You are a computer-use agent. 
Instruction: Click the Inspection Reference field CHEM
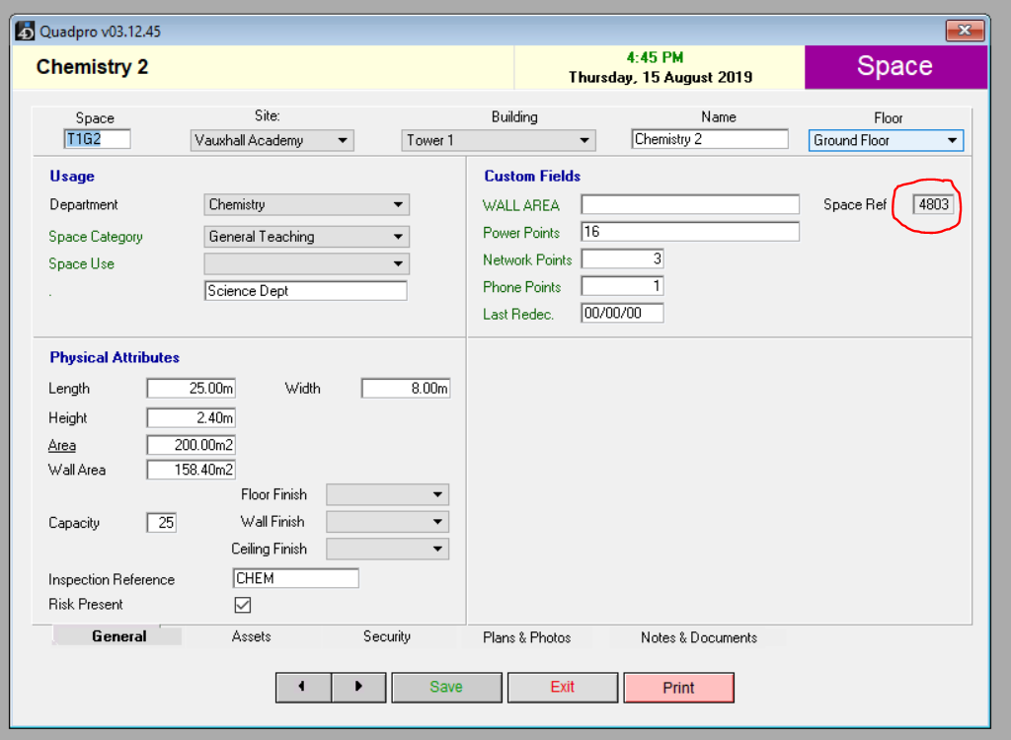point(295,578)
